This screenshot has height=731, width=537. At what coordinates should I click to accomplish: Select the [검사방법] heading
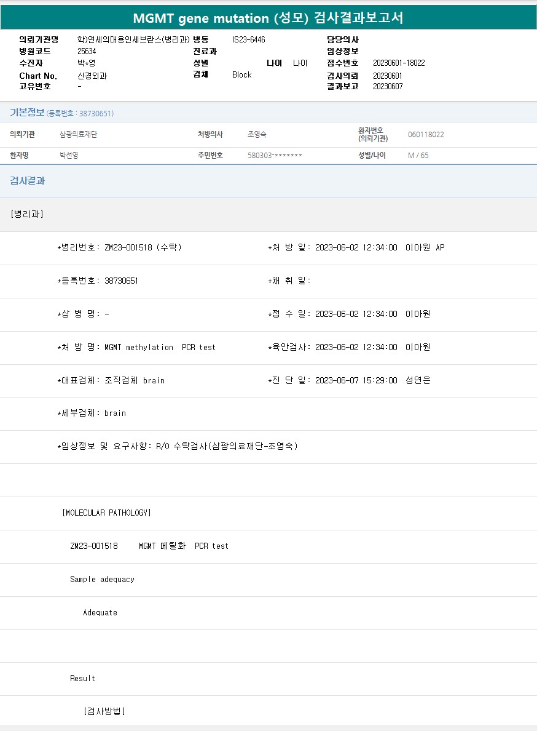click(104, 711)
